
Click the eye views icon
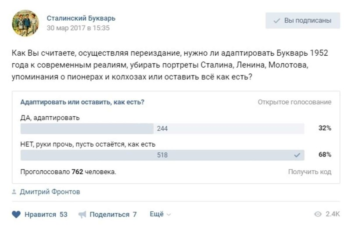tap(318, 214)
